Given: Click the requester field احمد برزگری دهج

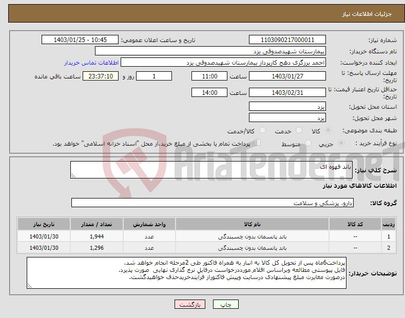Looking at the screenshot, I should (x=223, y=63).
